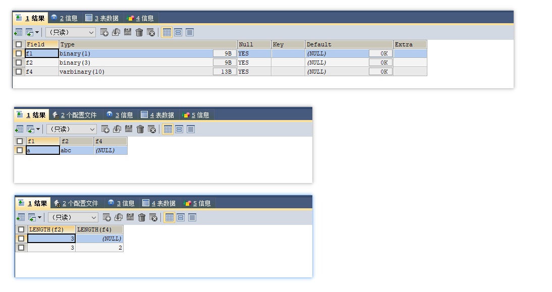Click duplicate row icon in top Field/Type panel
This screenshot has width=552, height=292.
[x=116, y=32]
